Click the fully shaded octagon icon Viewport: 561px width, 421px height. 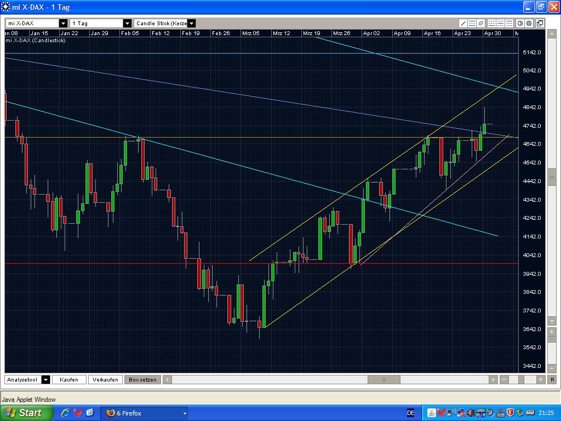point(529,24)
